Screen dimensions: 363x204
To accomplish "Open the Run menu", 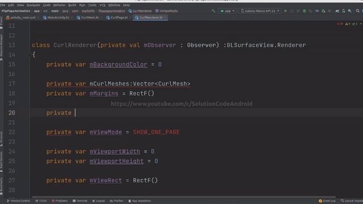I will coord(82,5).
